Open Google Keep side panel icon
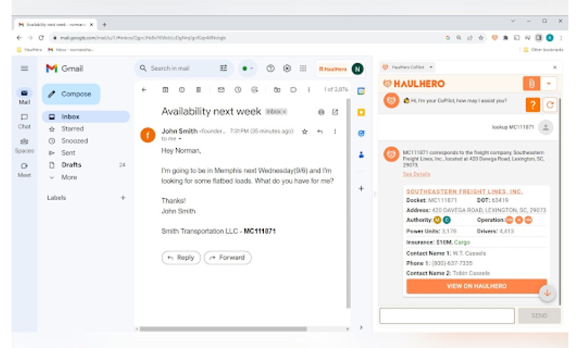The width and height of the screenshot is (580, 348). pyautogui.click(x=361, y=113)
